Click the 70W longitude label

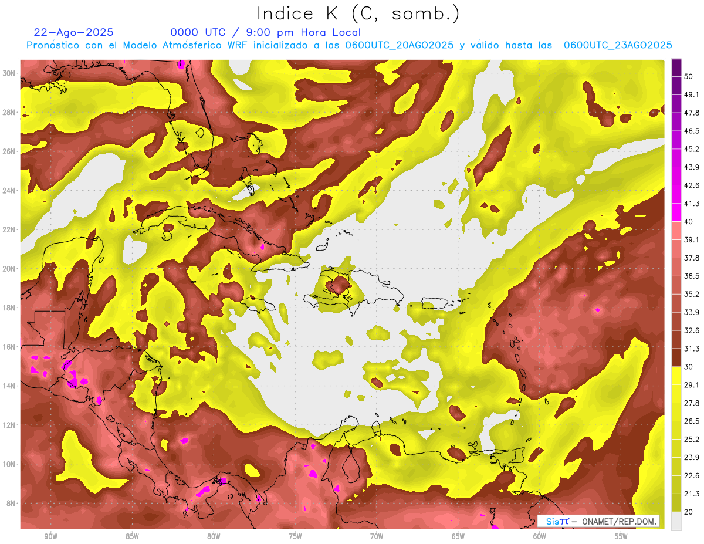[377, 536]
